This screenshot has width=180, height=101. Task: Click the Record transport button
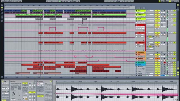click(64, 1)
